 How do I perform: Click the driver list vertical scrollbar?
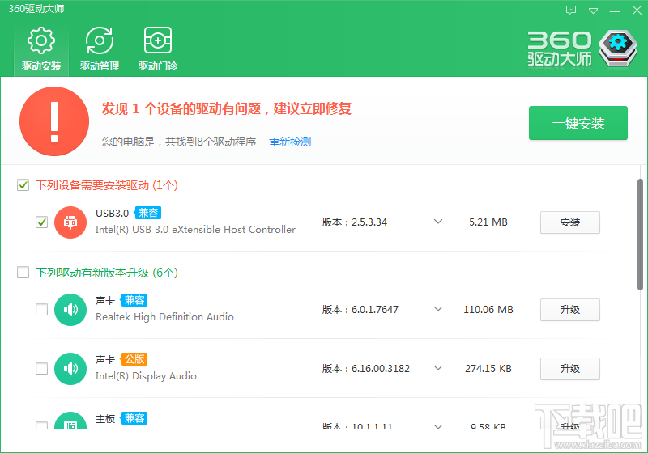coord(640,235)
